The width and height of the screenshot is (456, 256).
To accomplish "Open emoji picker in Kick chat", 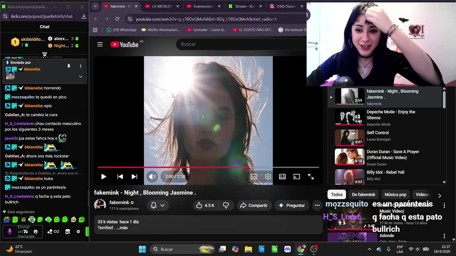I will 36,232.
